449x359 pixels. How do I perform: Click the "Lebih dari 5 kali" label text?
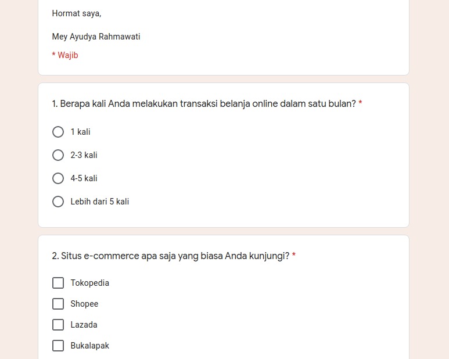pos(100,202)
